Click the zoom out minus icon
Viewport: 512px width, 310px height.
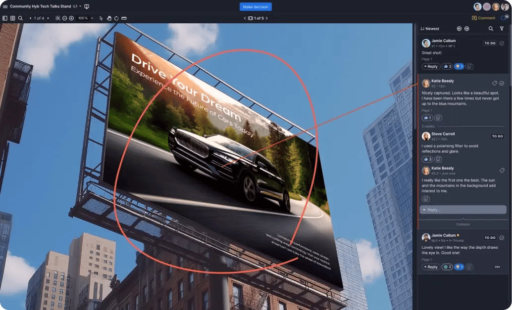(x=64, y=18)
